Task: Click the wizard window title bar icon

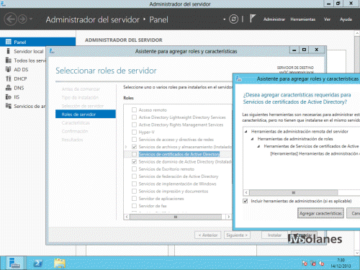Action: pyautogui.click(x=52, y=51)
